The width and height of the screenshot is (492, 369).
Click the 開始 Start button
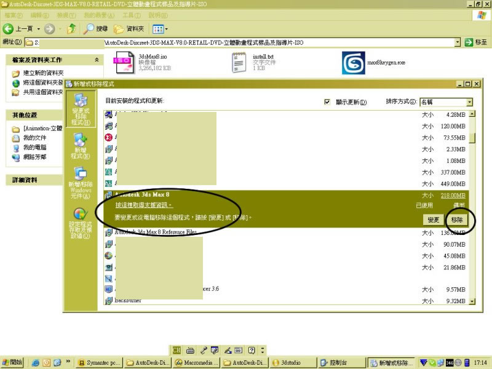[x=12, y=362]
